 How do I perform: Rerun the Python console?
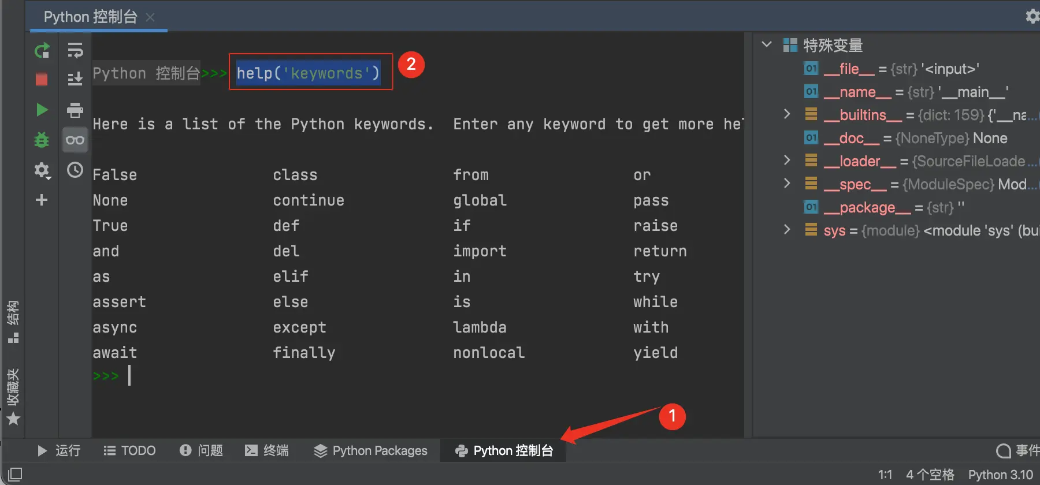coord(42,51)
